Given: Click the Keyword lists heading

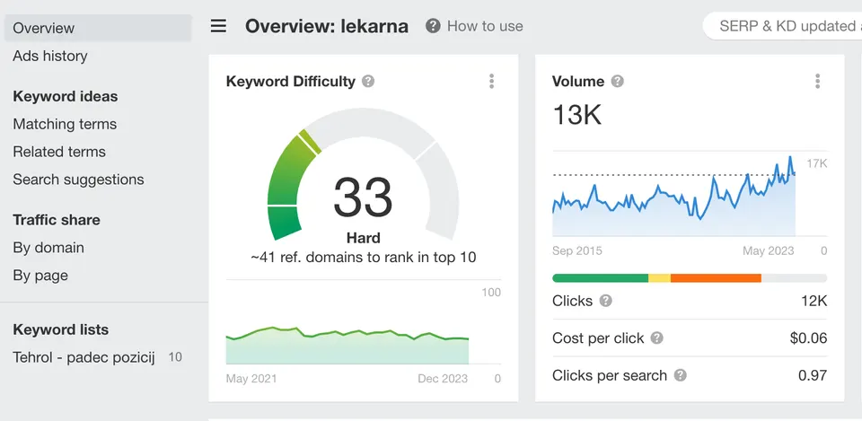Looking at the screenshot, I should 60,329.
